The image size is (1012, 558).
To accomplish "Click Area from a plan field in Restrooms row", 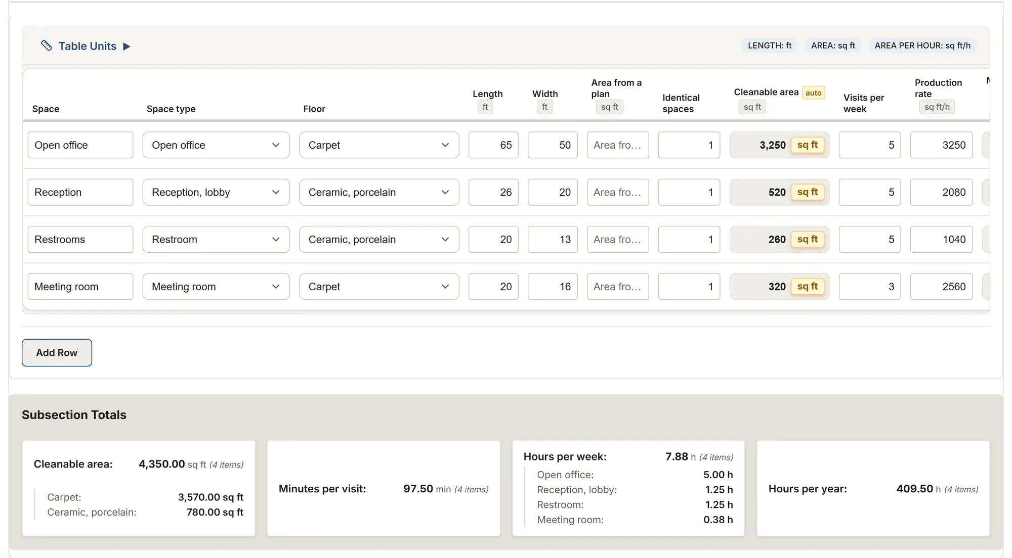I will point(618,240).
